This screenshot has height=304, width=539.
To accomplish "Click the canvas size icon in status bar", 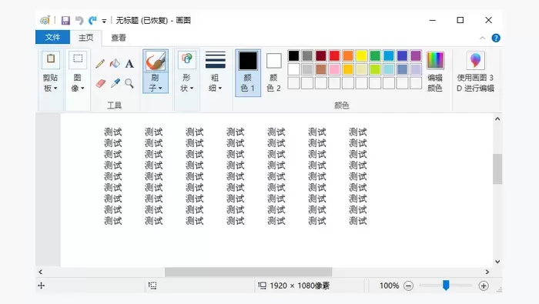I will click(x=263, y=285).
